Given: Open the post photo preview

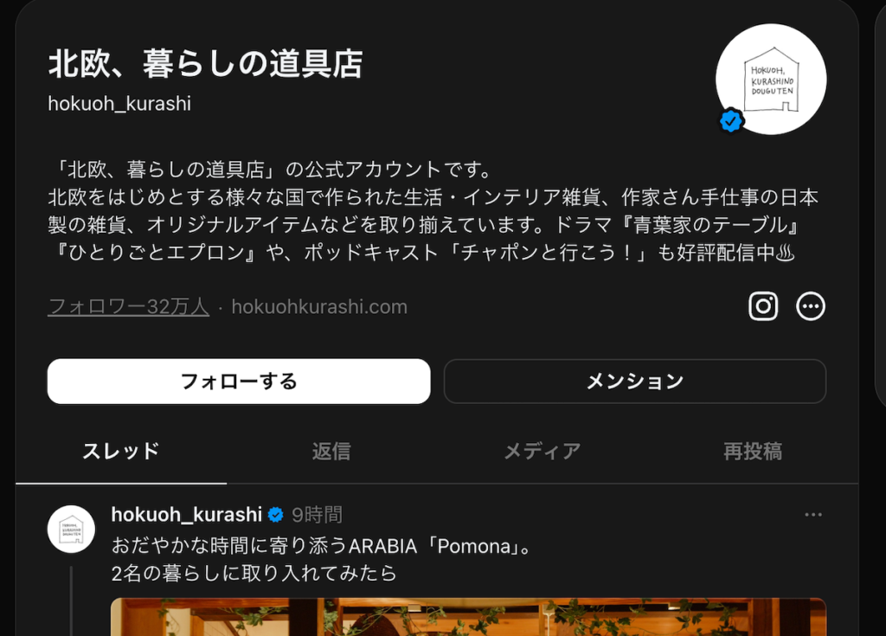Looking at the screenshot, I should (468, 617).
